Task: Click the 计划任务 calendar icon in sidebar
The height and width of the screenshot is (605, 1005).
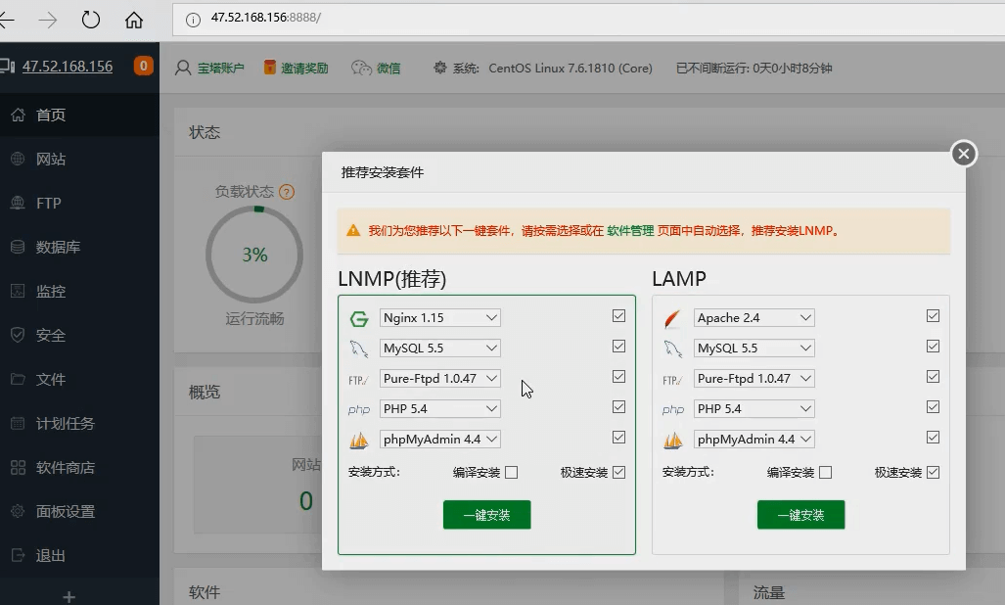Action: click(18, 423)
